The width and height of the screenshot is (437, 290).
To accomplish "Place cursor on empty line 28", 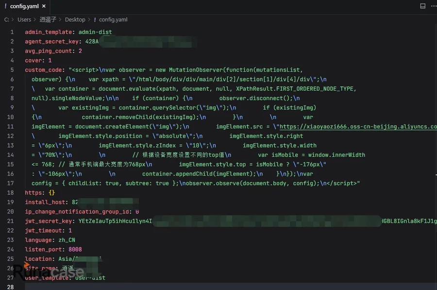I will (231, 287).
